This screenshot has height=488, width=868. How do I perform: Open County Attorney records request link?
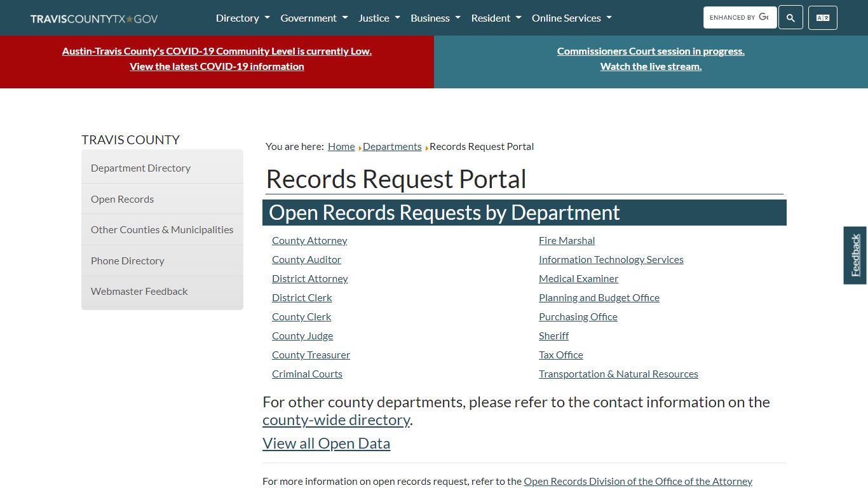point(309,240)
